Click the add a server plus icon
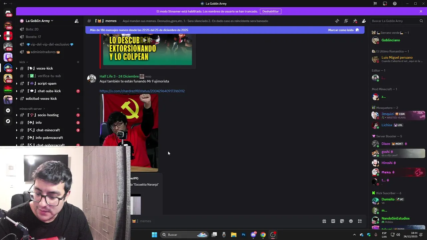Viewport: 427px width, 240px height. coord(8,110)
